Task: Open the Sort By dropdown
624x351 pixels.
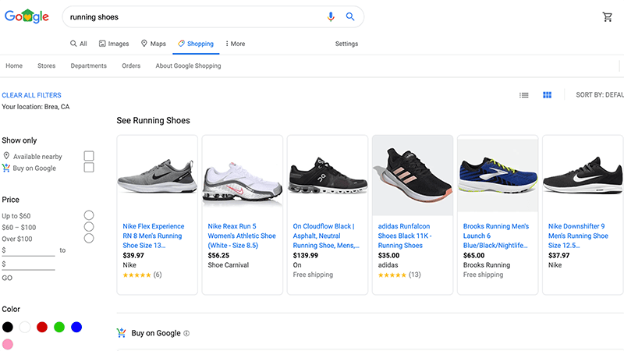Action: coord(599,94)
